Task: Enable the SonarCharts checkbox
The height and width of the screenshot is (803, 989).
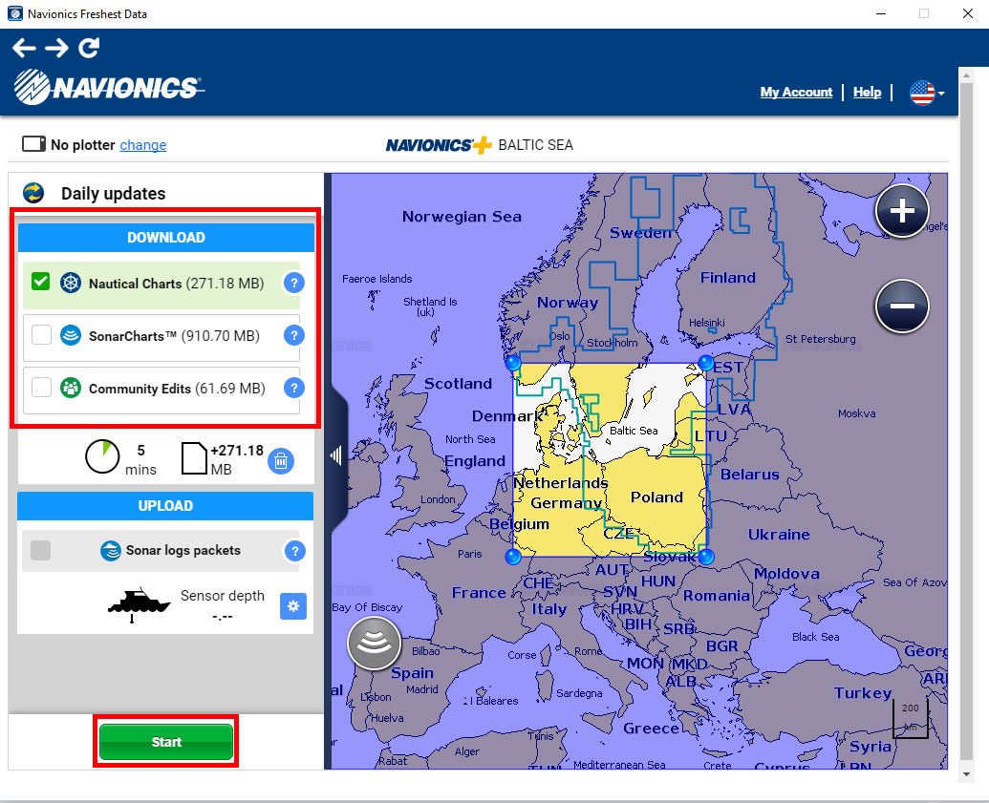Action: (x=42, y=335)
